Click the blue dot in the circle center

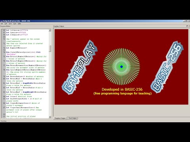122,67
